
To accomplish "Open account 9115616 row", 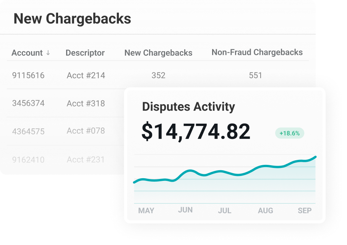I will point(28,75).
